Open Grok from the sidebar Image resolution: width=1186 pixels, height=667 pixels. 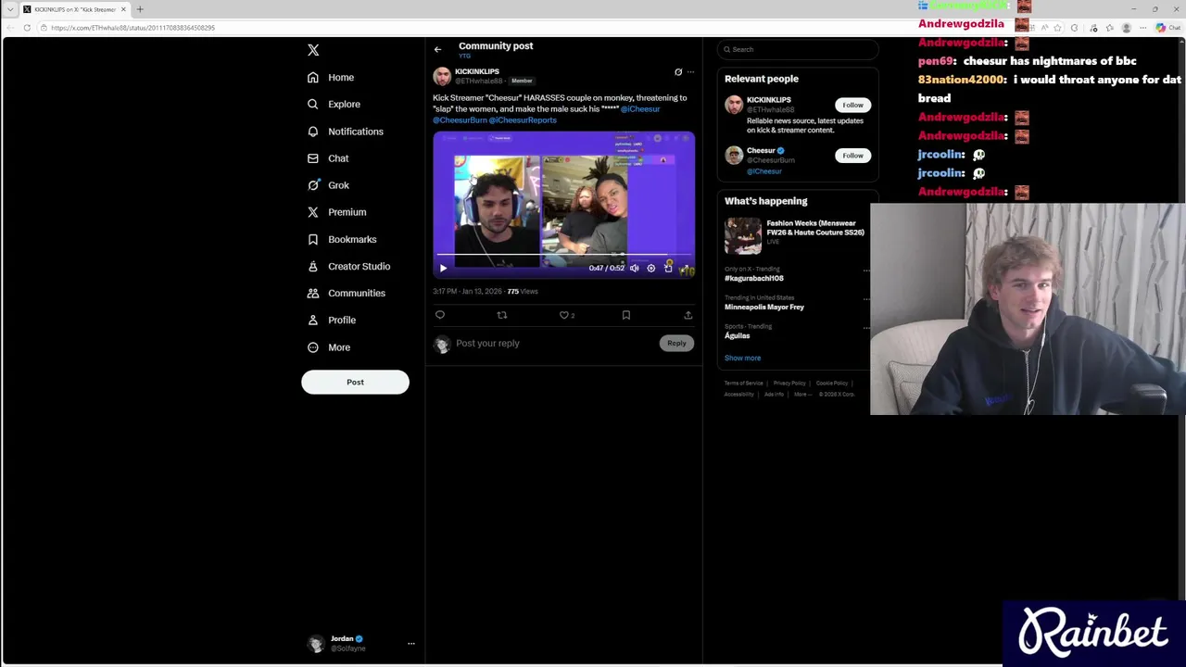(328, 185)
